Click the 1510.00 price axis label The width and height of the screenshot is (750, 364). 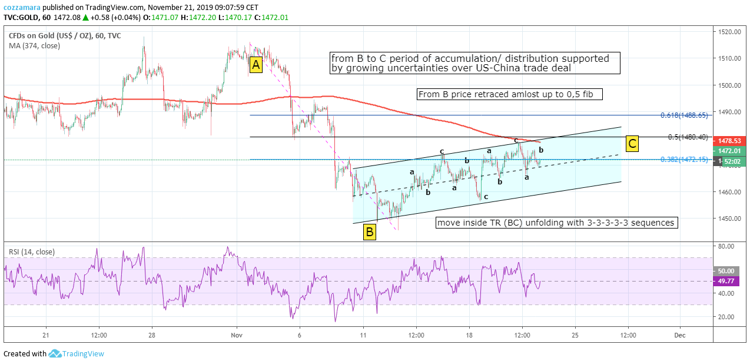729,58
